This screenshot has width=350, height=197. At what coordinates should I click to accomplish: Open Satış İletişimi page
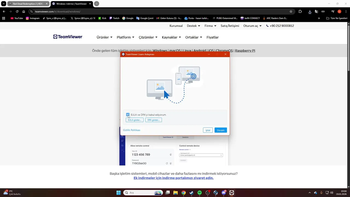click(230, 26)
